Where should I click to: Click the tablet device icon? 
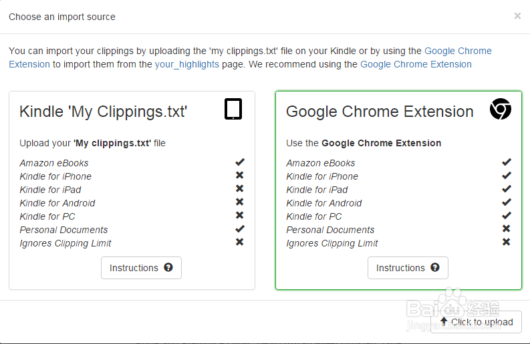click(x=233, y=109)
